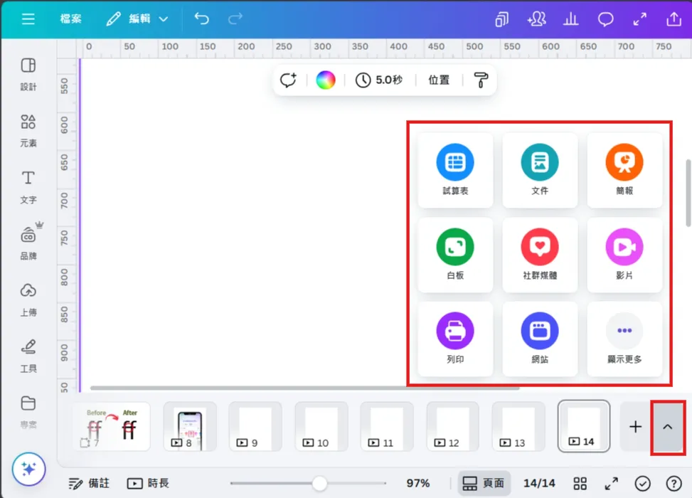692x498 pixels.
Task: Open help with question mark icon
Action: coord(674,484)
